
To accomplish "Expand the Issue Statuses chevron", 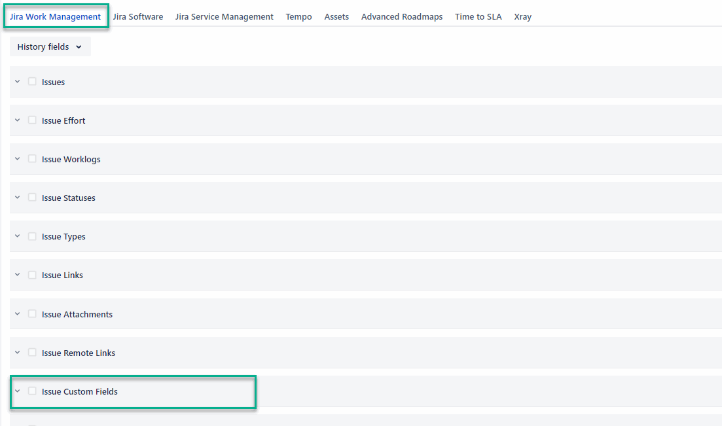I will point(18,198).
